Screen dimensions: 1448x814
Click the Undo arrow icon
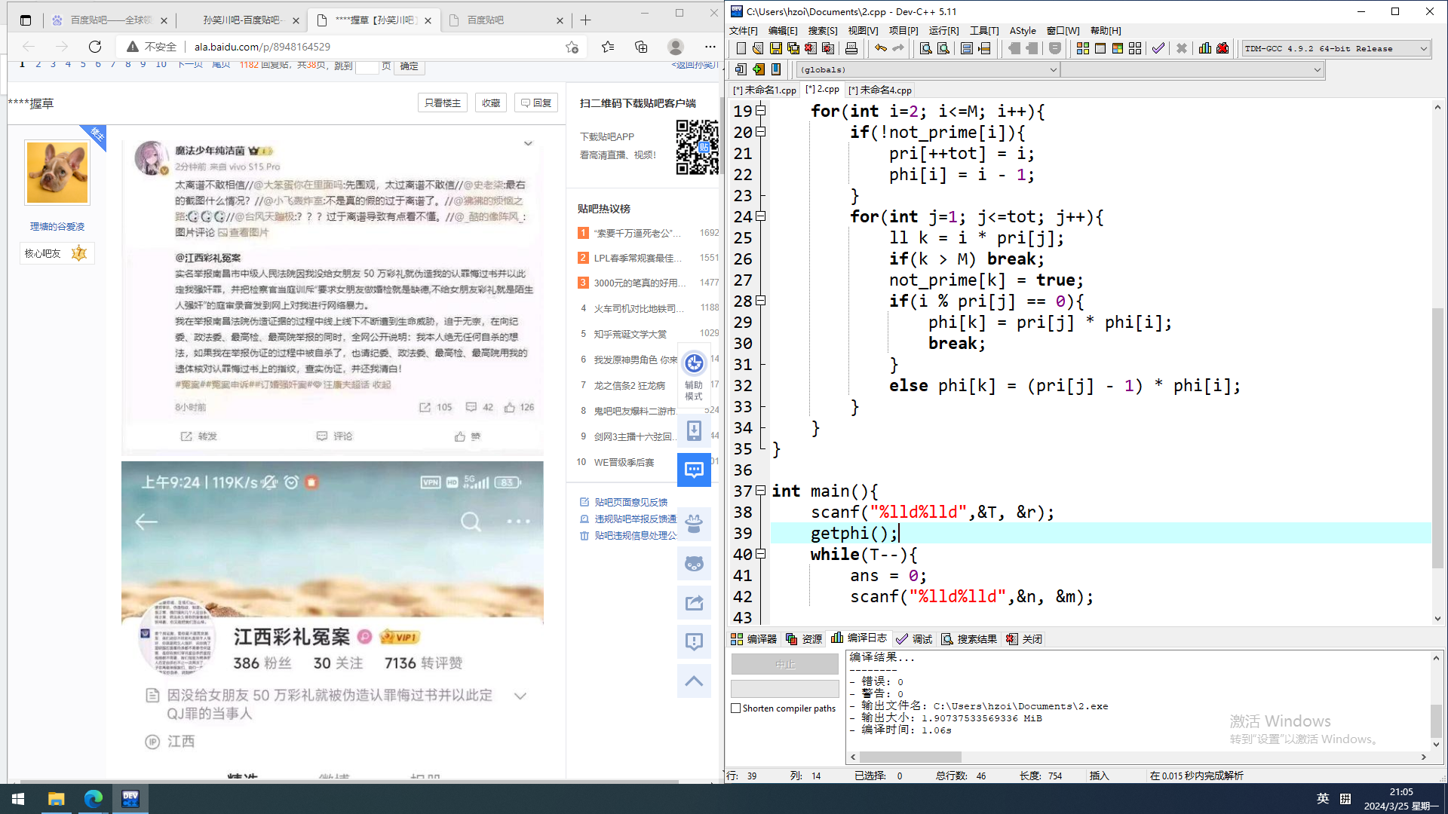(x=880, y=48)
